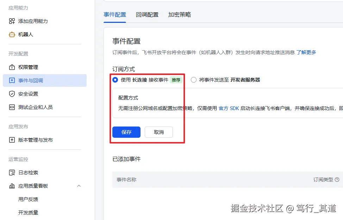Image resolution: width=343 pixels, height=220 pixels.
Task: Open the 加密策略 tab
Action: pos(179,15)
